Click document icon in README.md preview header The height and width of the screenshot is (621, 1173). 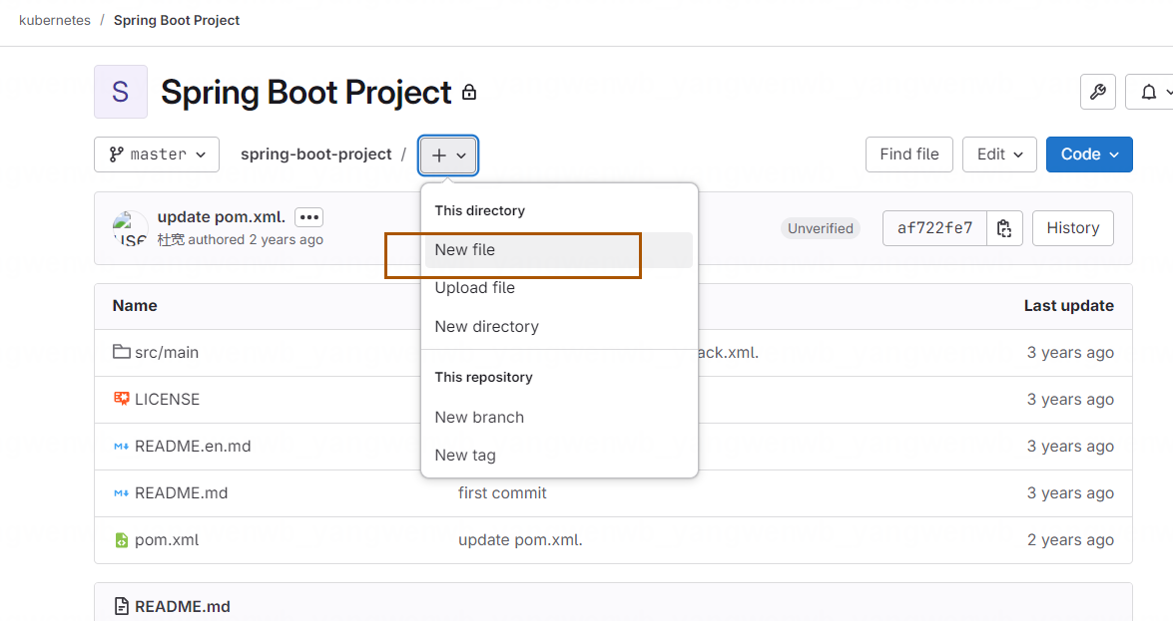(121, 606)
